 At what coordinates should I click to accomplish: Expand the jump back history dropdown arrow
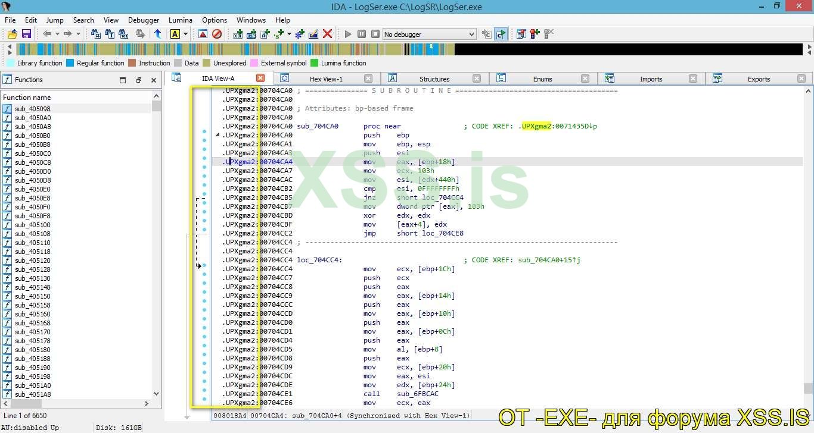(x=57, y=34)
